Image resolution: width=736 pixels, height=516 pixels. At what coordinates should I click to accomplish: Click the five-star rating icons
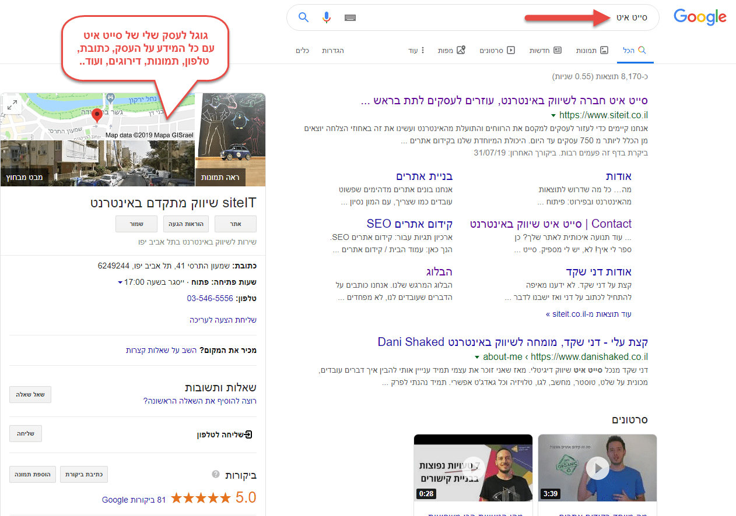(x=201, y=498)
